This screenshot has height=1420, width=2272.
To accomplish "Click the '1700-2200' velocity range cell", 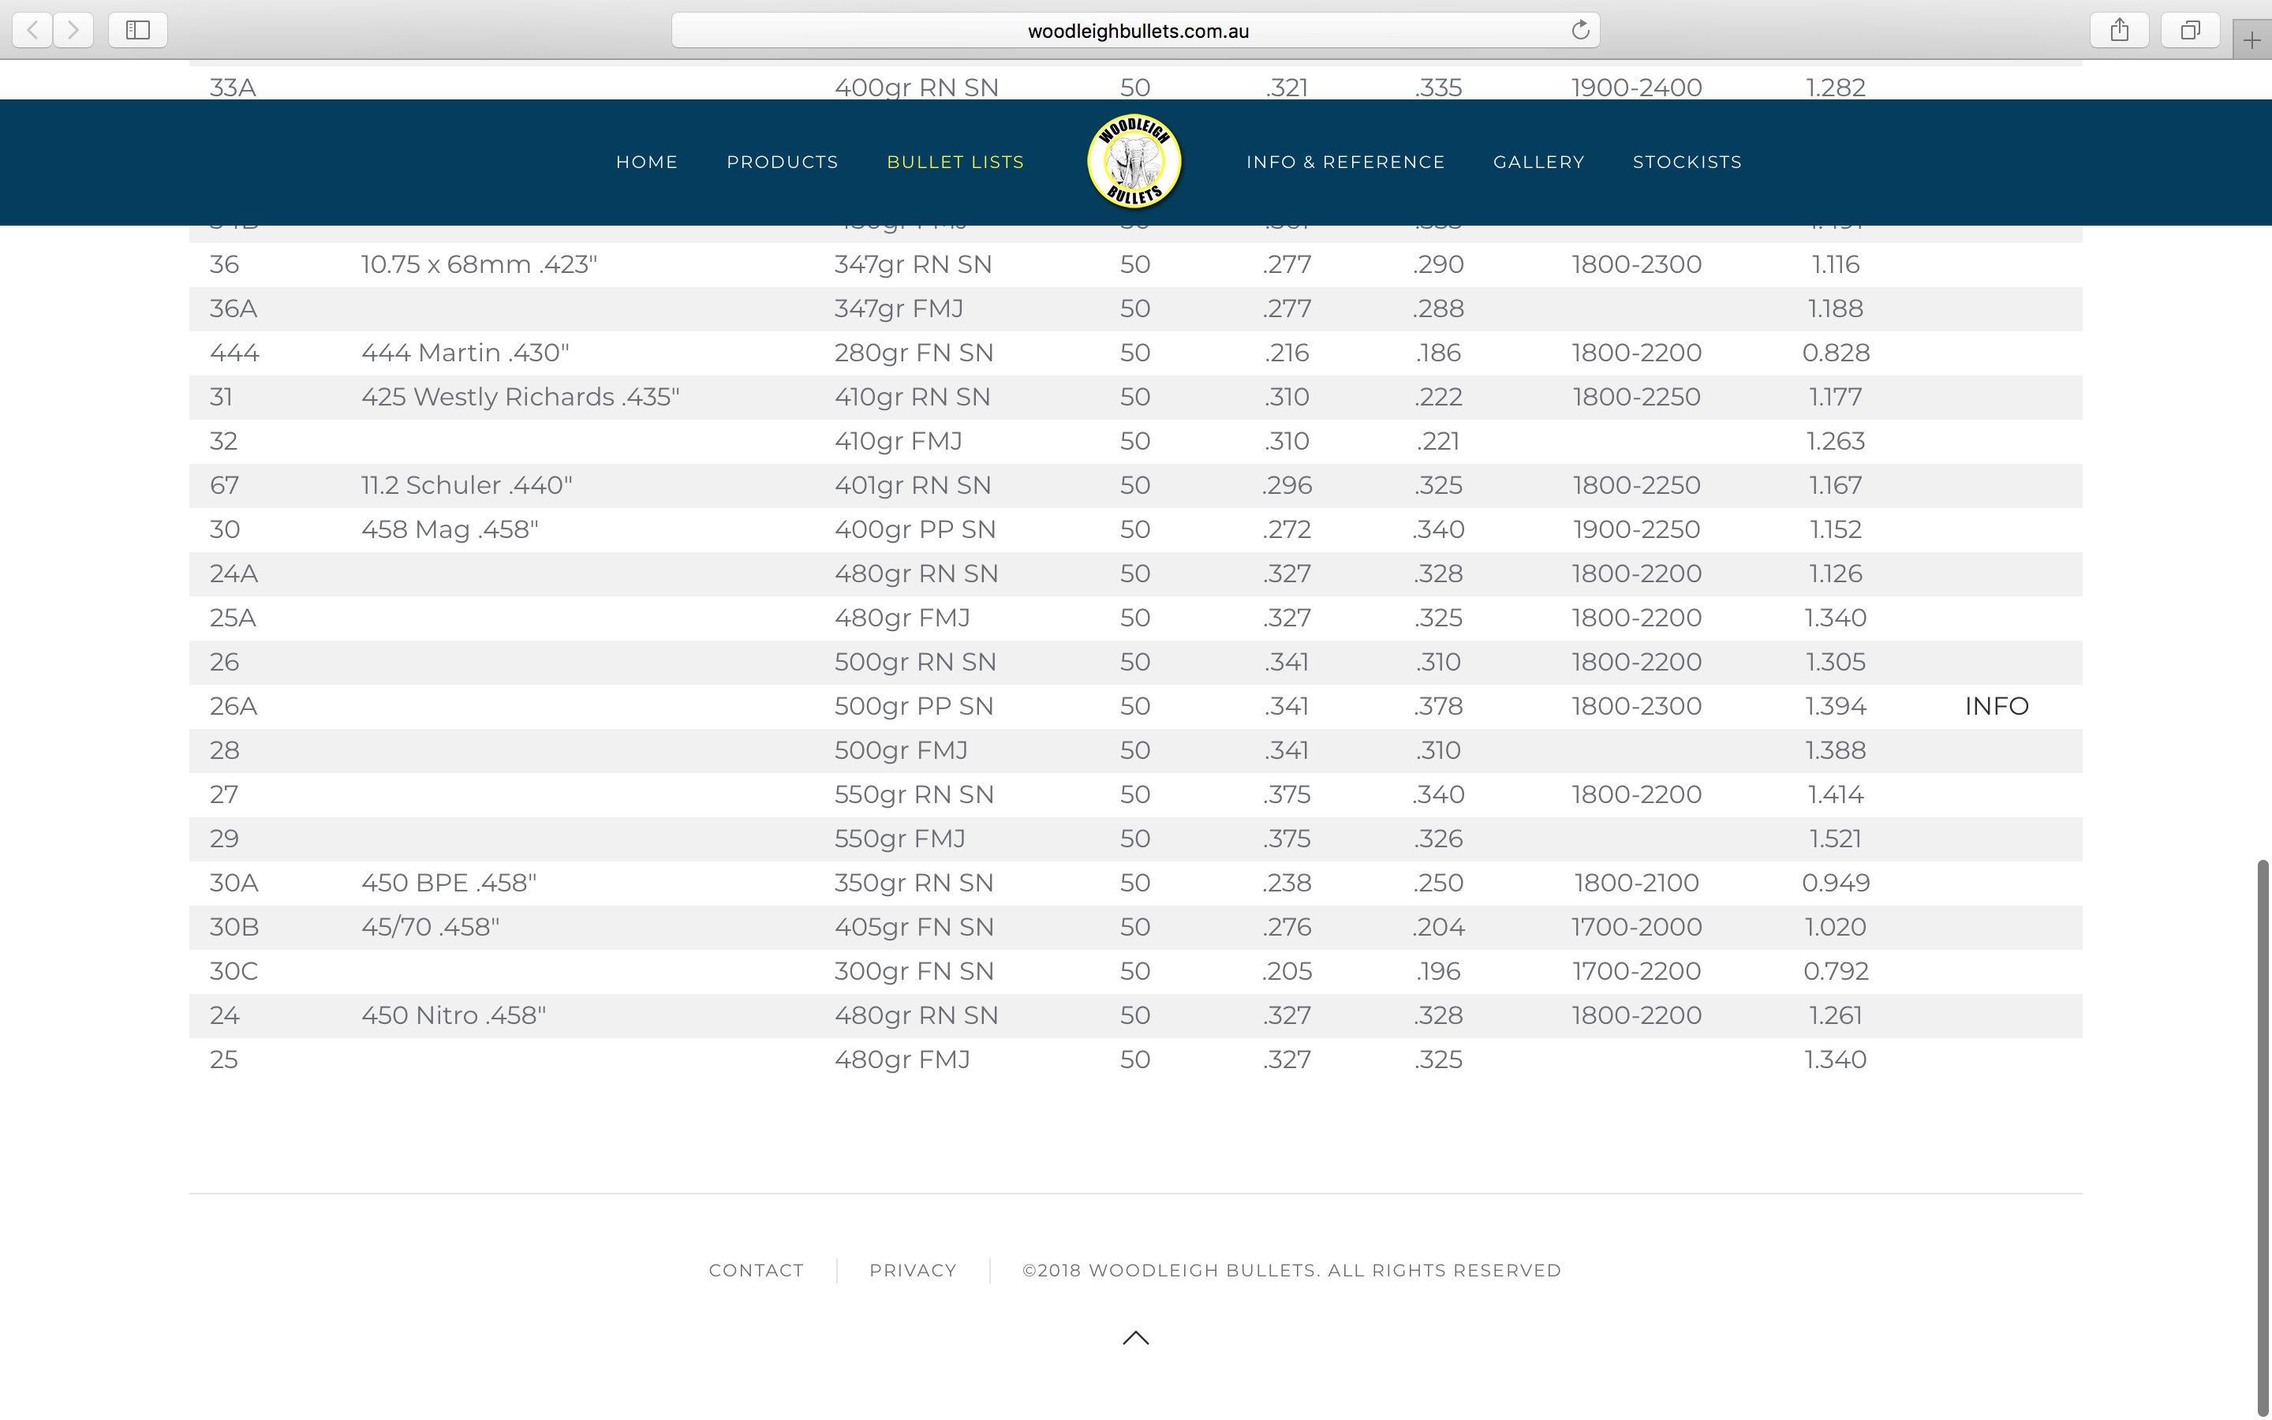I will [1636, 971].
